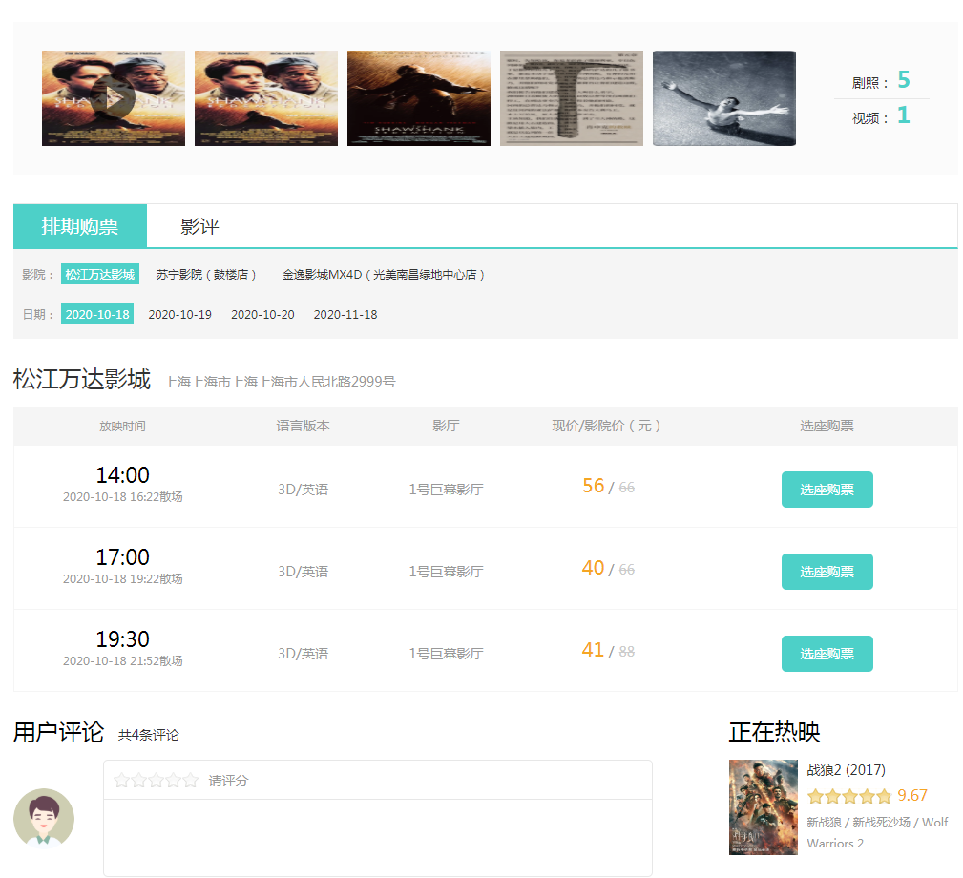The image size is (963, 878).
Task: Click the first rating star
Action: (121, 781)
